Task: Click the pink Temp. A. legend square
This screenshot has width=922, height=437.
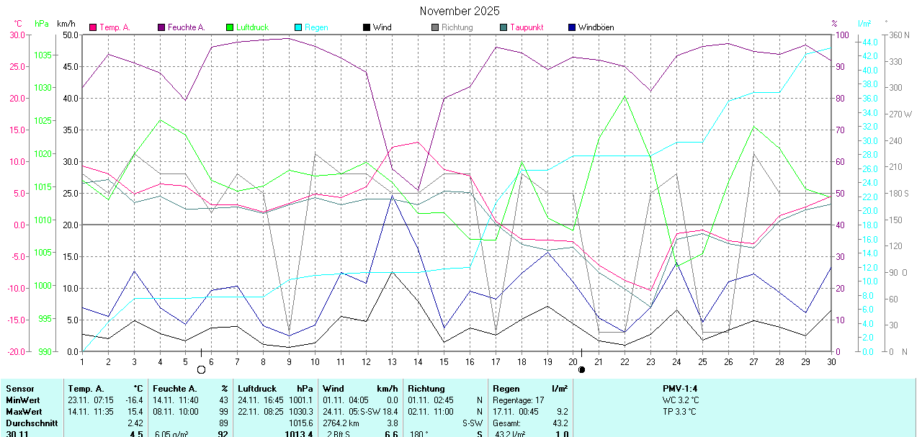Action: 93,27
